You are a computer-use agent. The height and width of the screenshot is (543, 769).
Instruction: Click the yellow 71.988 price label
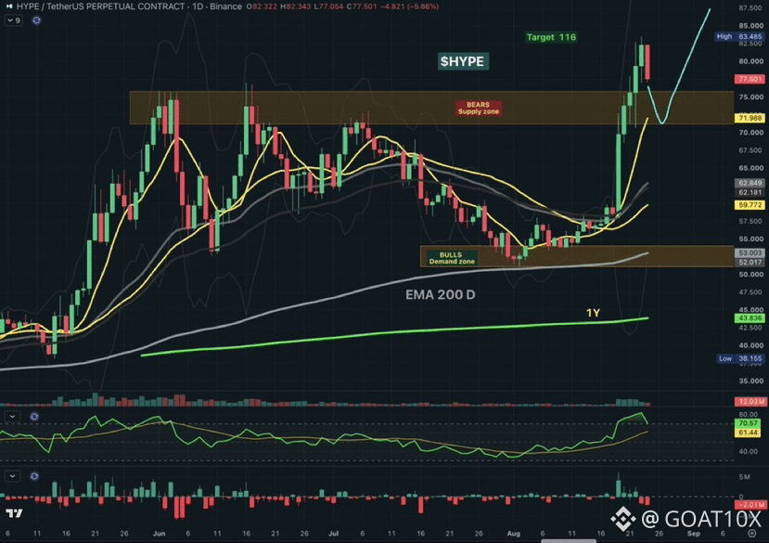click(750, 118)
